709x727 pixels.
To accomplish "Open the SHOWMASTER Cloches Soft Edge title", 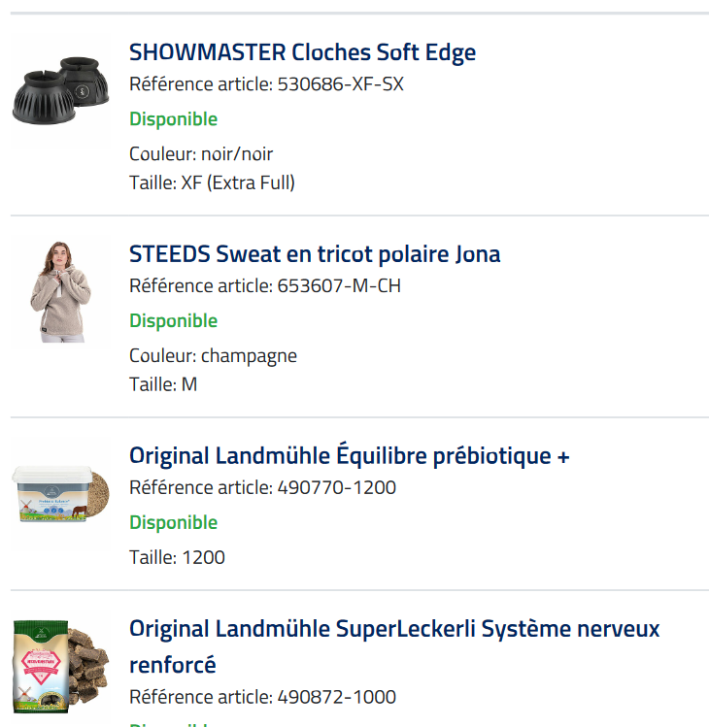I will (302, 52).
